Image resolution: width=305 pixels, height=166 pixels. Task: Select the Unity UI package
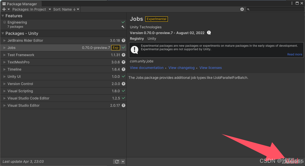(x=63, y=77)
